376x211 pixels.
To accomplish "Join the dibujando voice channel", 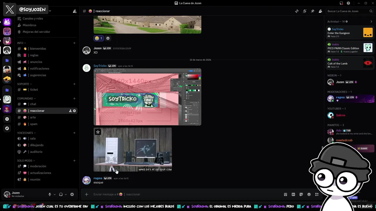I will pos(47,145).
